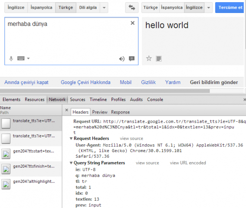Click inside the merhaba dünya text box
Screen dimensions: 246x208
[x=72, y=41]
